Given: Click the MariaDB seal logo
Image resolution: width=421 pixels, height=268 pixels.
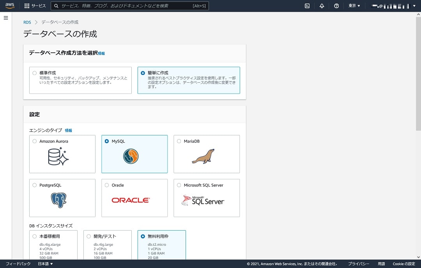Looking at the screenshot, I should [203, 156].
